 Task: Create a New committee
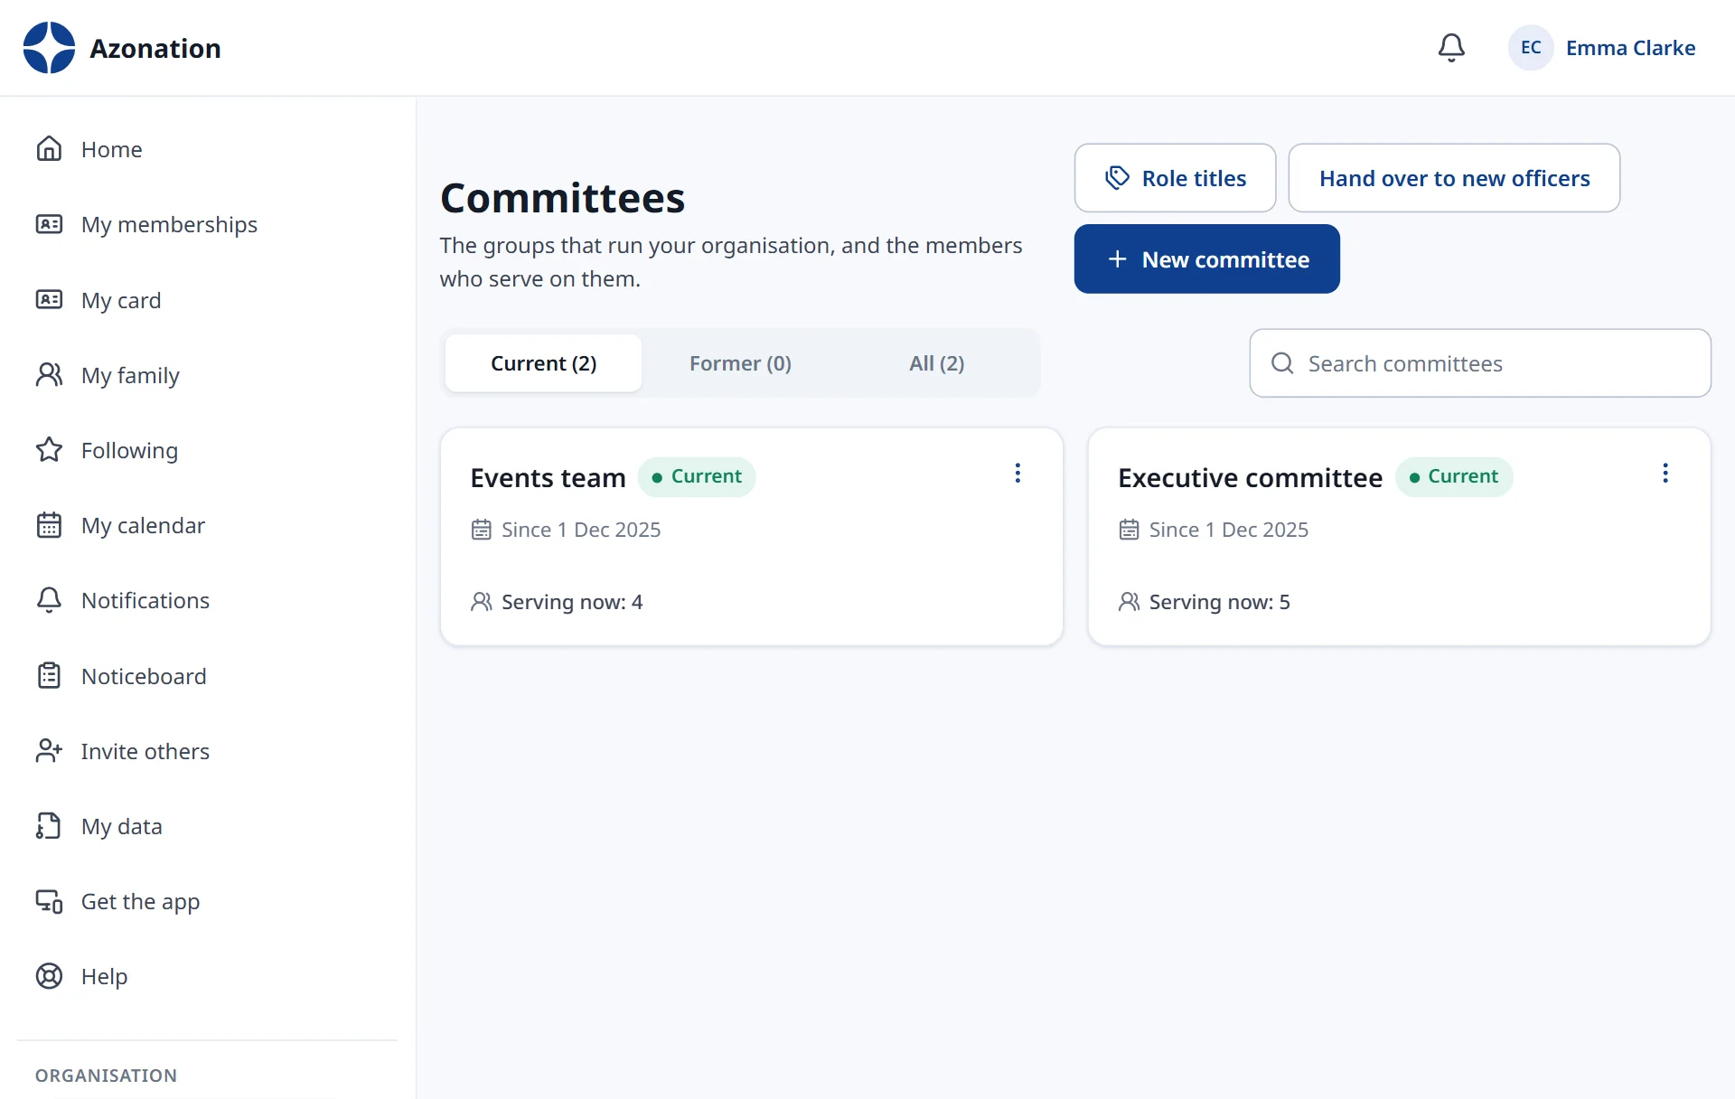pyautogui.click(x=1206, y=259)
